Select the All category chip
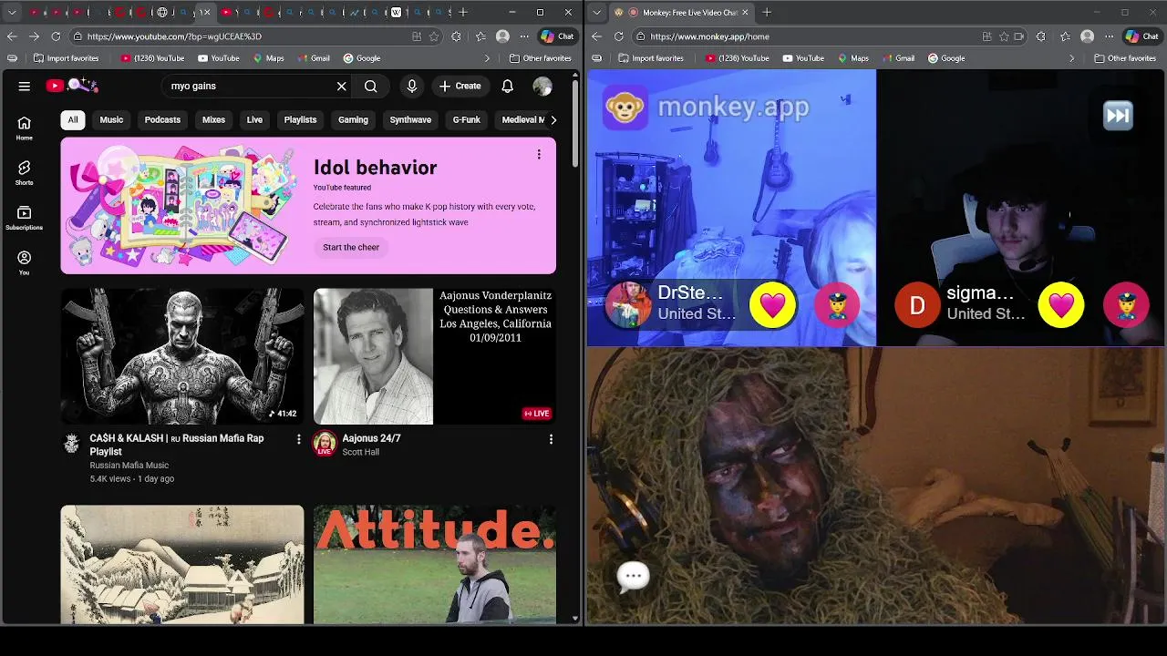1167x656 pixels. 73,119
